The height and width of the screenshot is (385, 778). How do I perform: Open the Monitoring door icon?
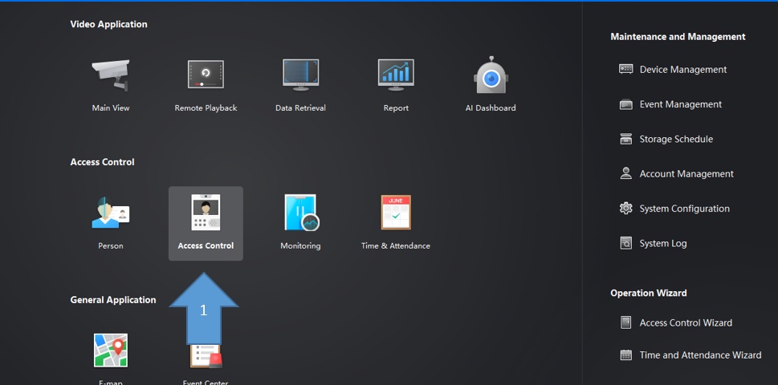301,213
